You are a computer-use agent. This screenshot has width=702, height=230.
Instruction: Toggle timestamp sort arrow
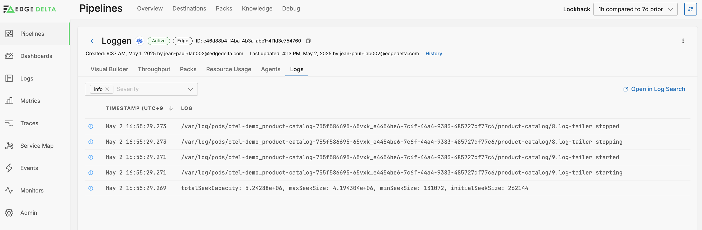point(171,108)
